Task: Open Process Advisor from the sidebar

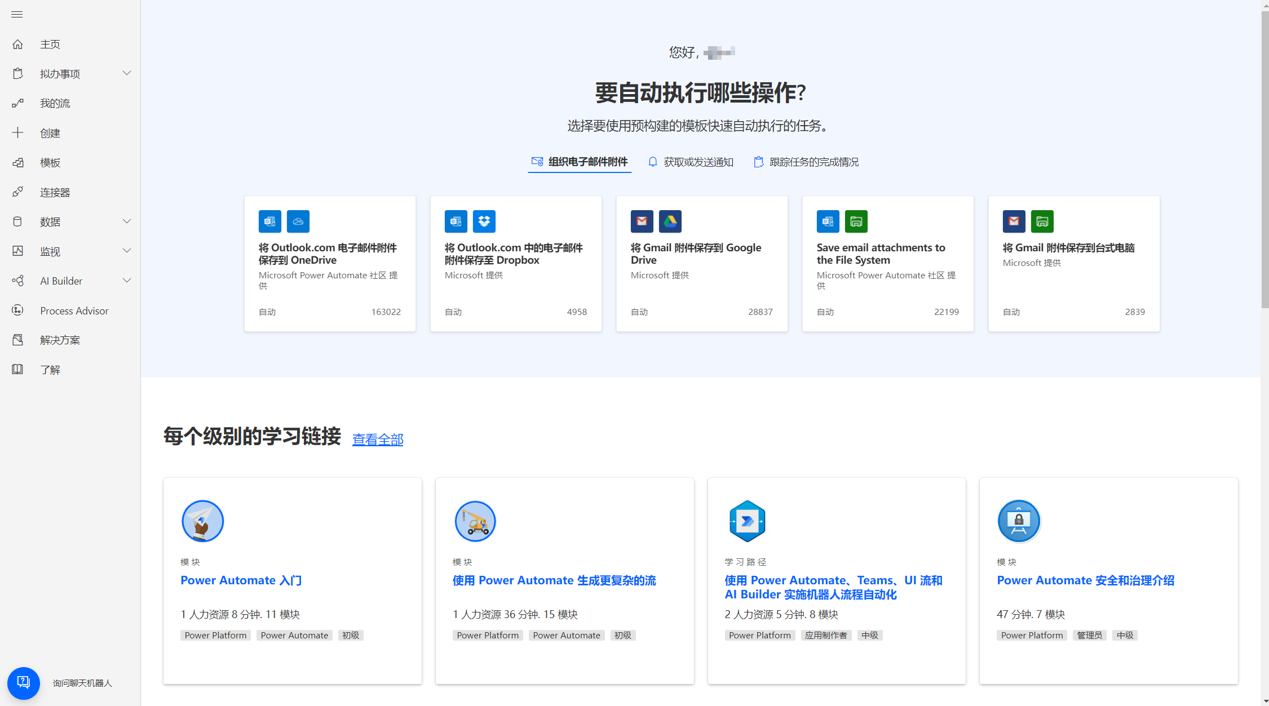Action: (74, 310)
